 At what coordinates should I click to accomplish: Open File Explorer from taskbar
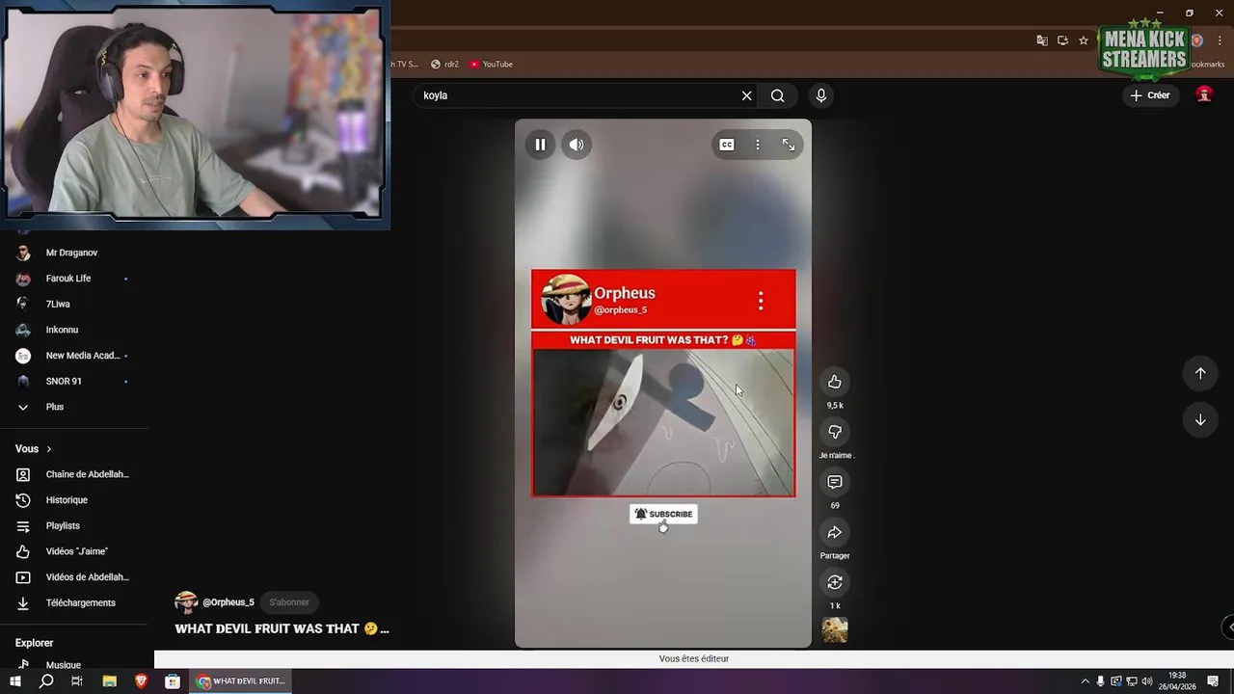(109, 681)
